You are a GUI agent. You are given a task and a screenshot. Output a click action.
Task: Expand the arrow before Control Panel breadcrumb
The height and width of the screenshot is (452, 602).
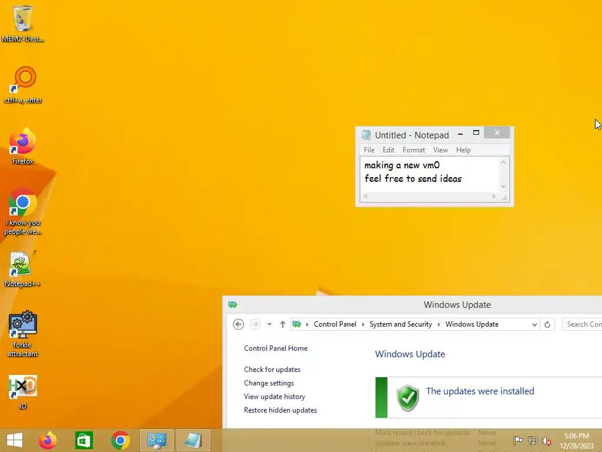[x=307, y=324]
